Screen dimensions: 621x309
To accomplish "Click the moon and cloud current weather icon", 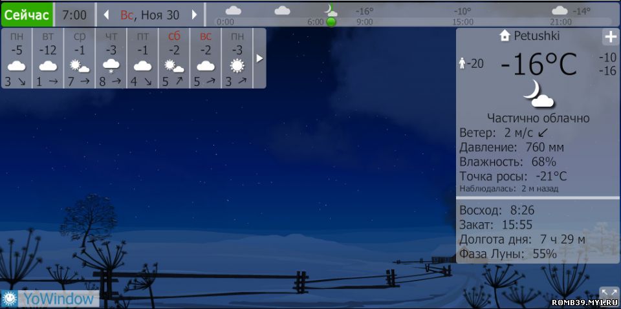I will pyautogui.click(x=538, y=94).
